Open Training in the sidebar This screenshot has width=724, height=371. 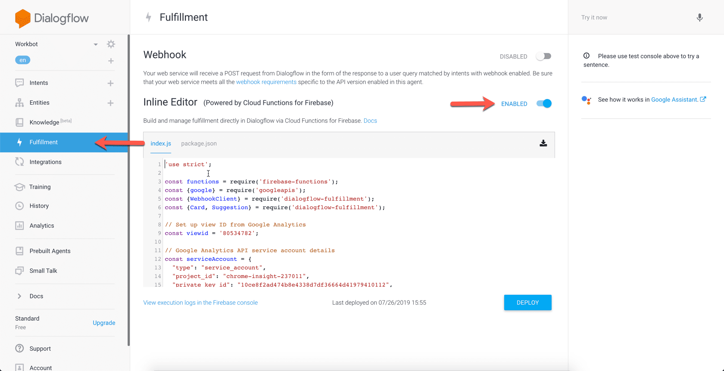40,187
